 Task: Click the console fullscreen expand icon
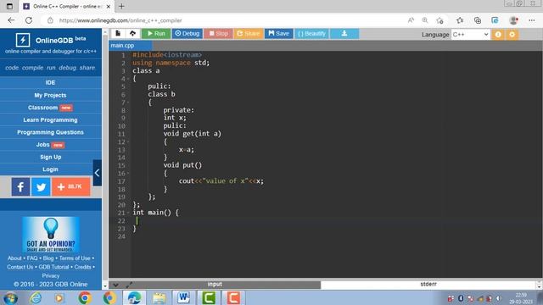click(129, 285)
